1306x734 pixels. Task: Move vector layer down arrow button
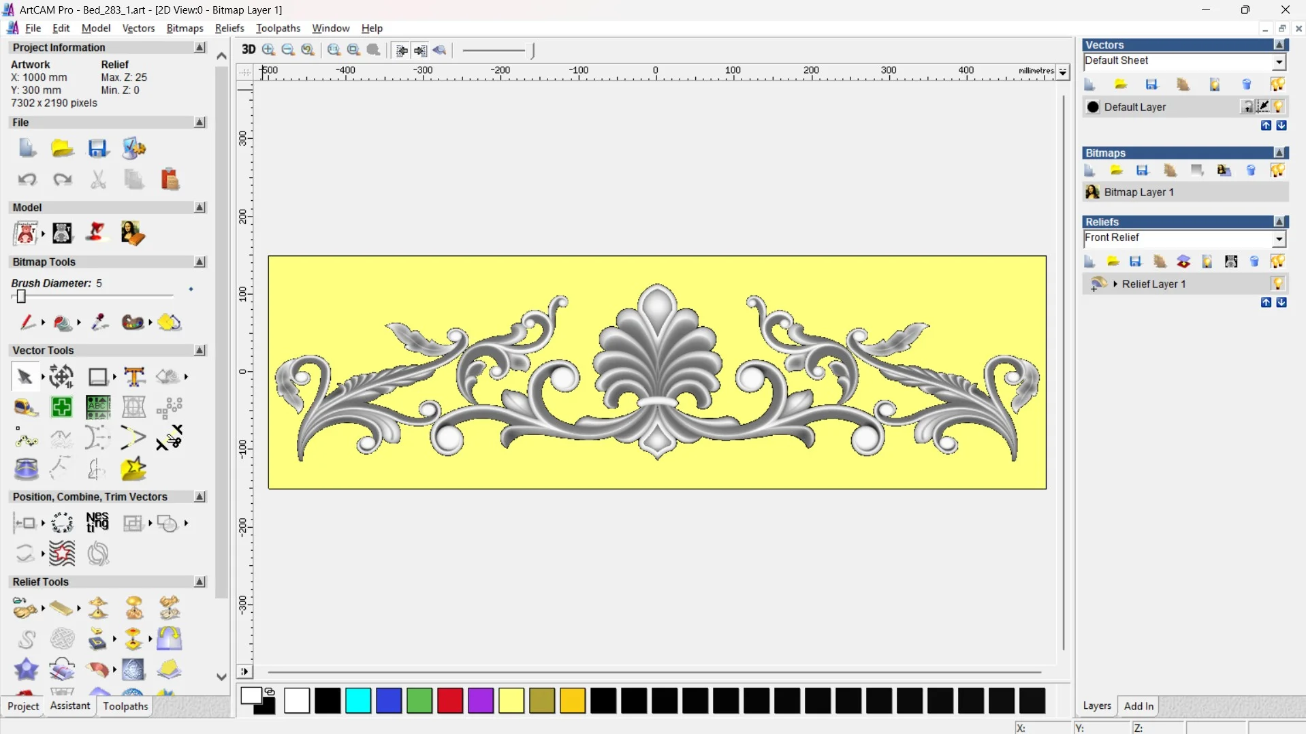coord(1281,125)
